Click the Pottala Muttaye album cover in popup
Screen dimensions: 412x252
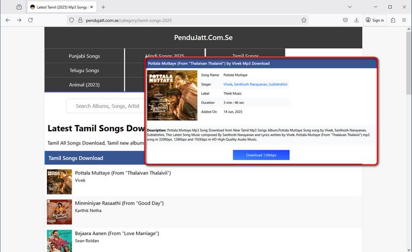click(x=172, y=95)
